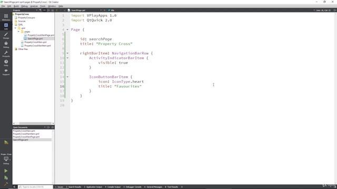The image size is (337, 189).
Task: Fold the ActivityIndicatorBarItem block at line 10
Action: [67, 58]
